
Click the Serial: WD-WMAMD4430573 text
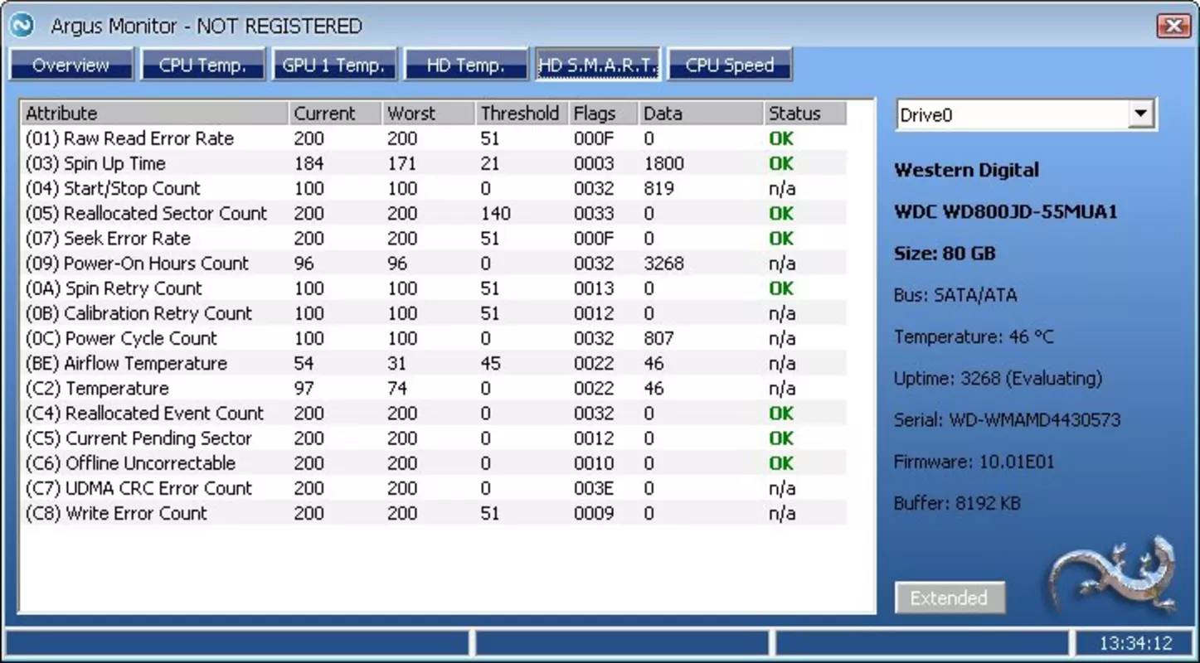coord(1007,420)
